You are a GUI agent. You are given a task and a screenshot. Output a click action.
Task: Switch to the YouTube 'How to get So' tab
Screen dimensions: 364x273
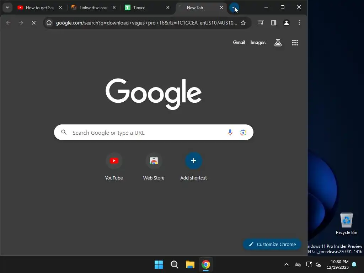(40, 8)
